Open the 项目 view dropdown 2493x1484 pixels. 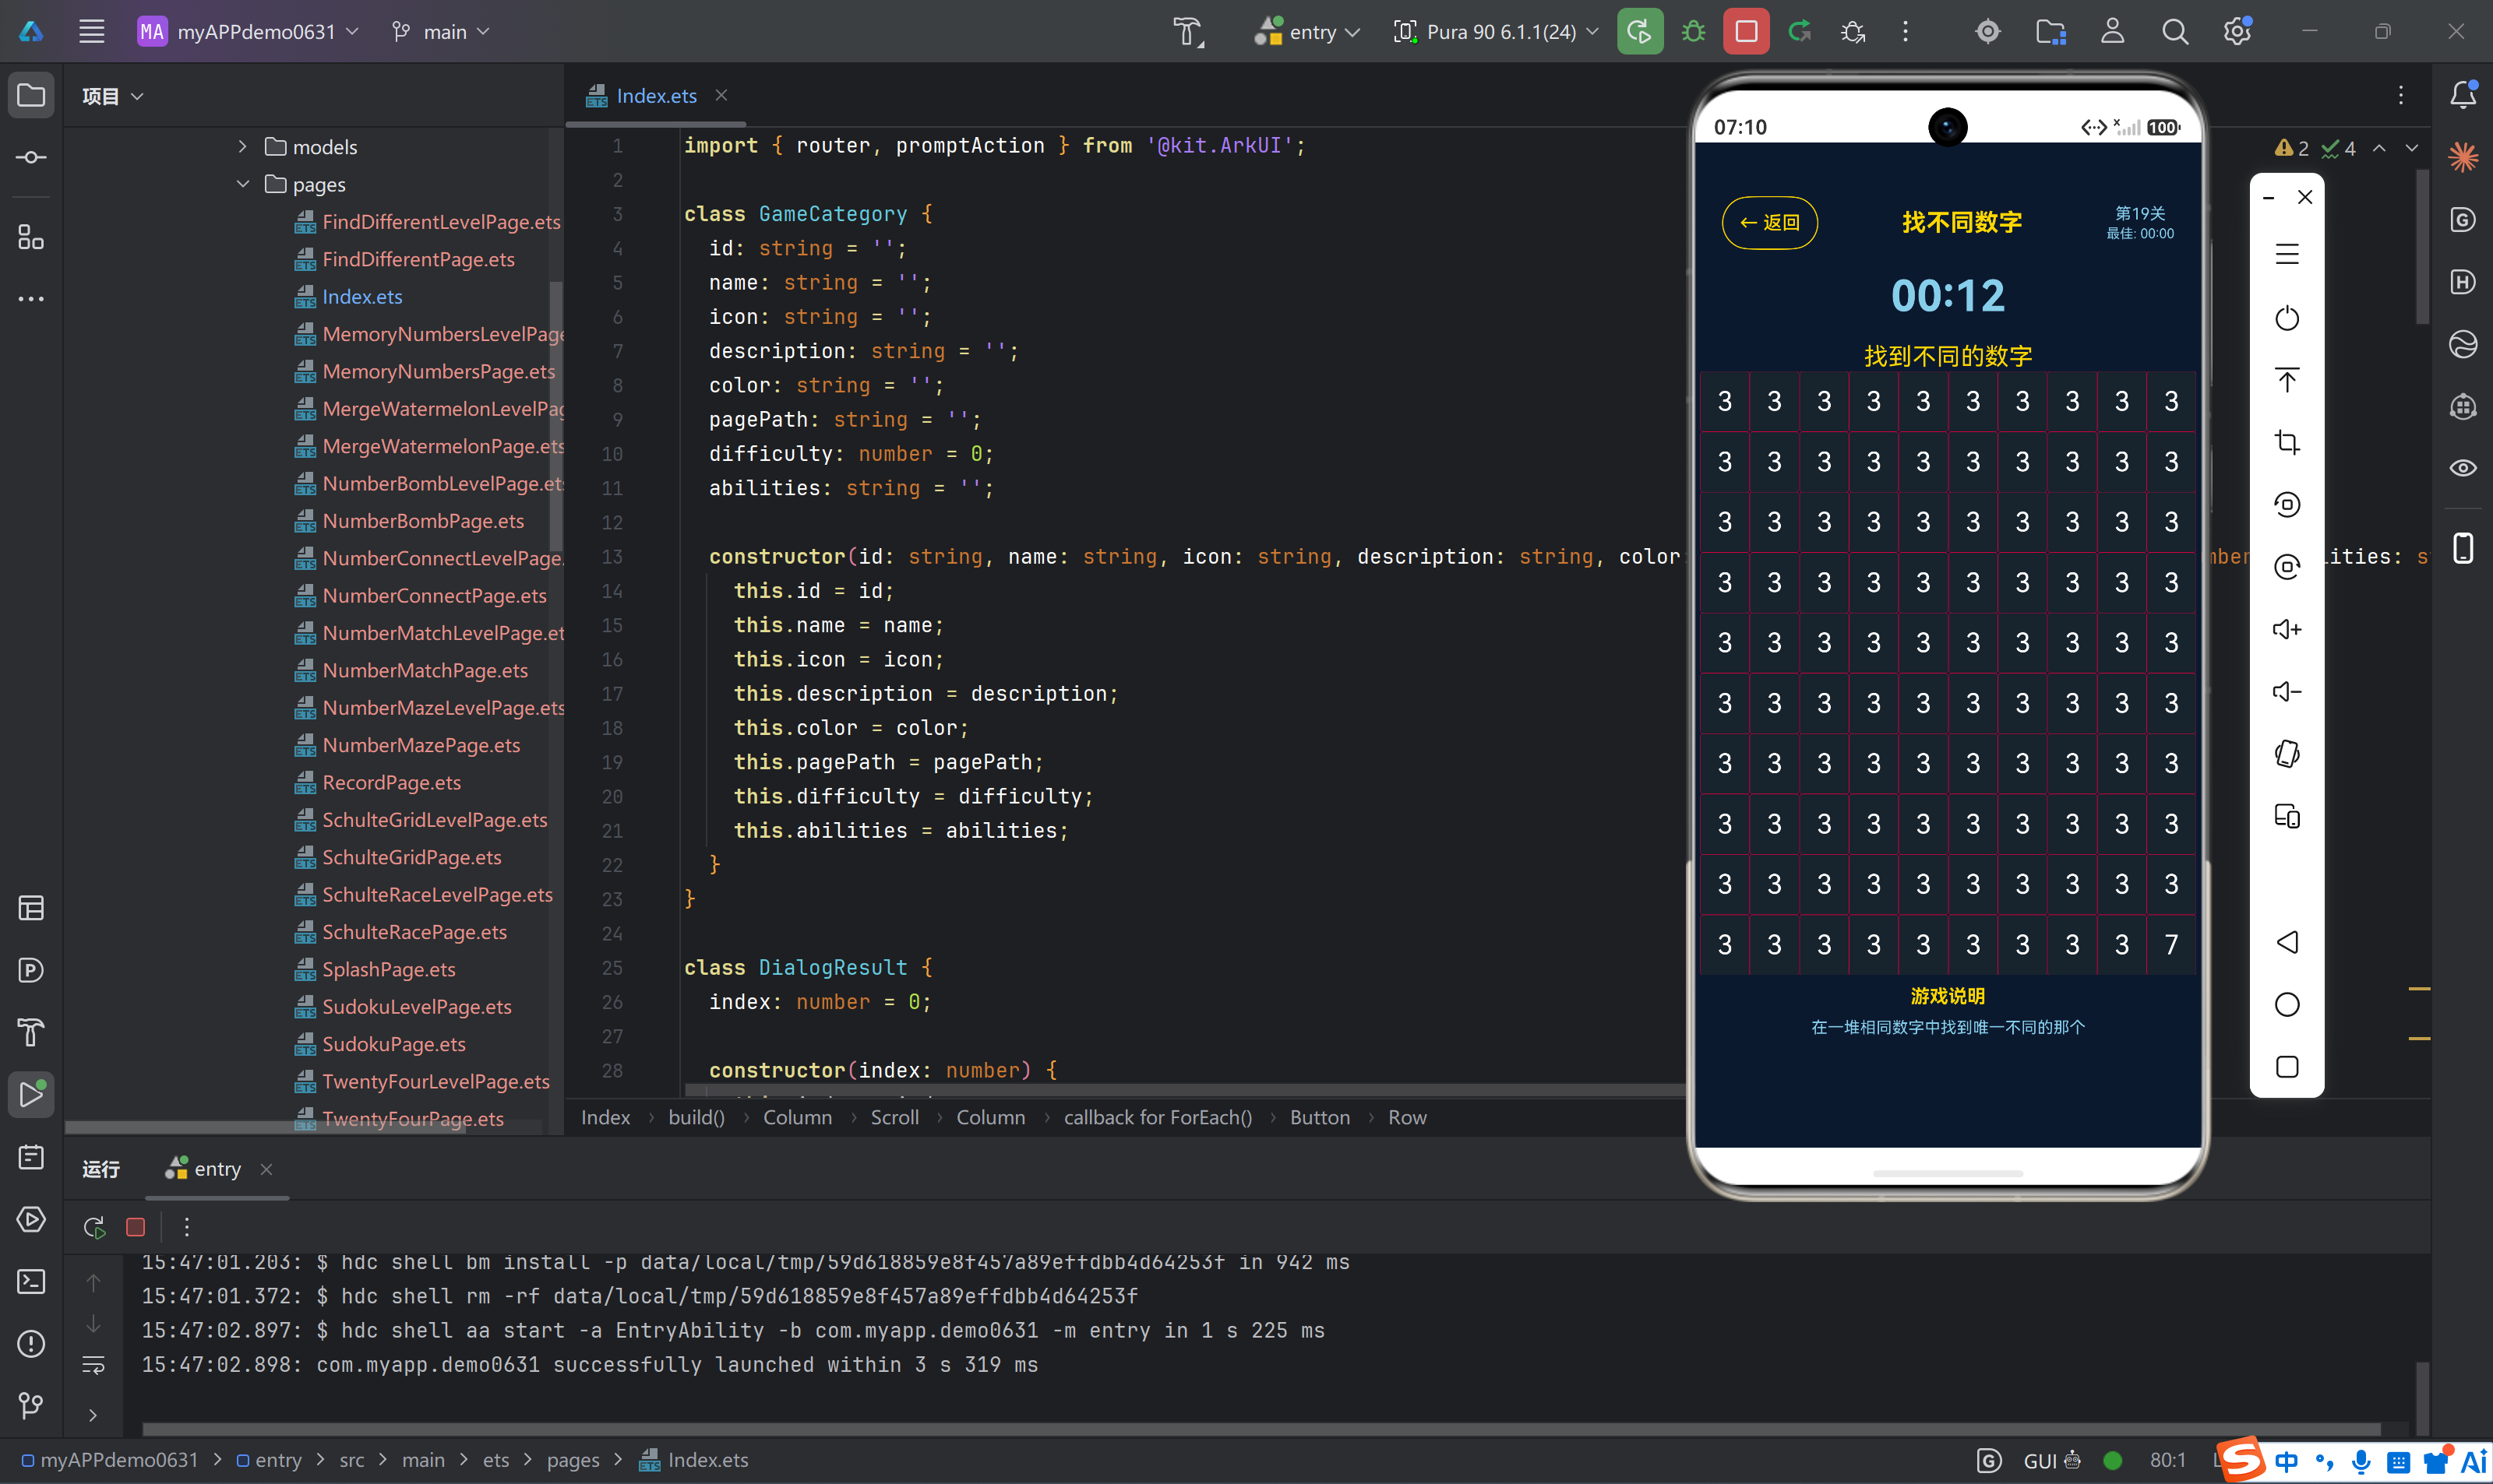click(x=112, y=96)
